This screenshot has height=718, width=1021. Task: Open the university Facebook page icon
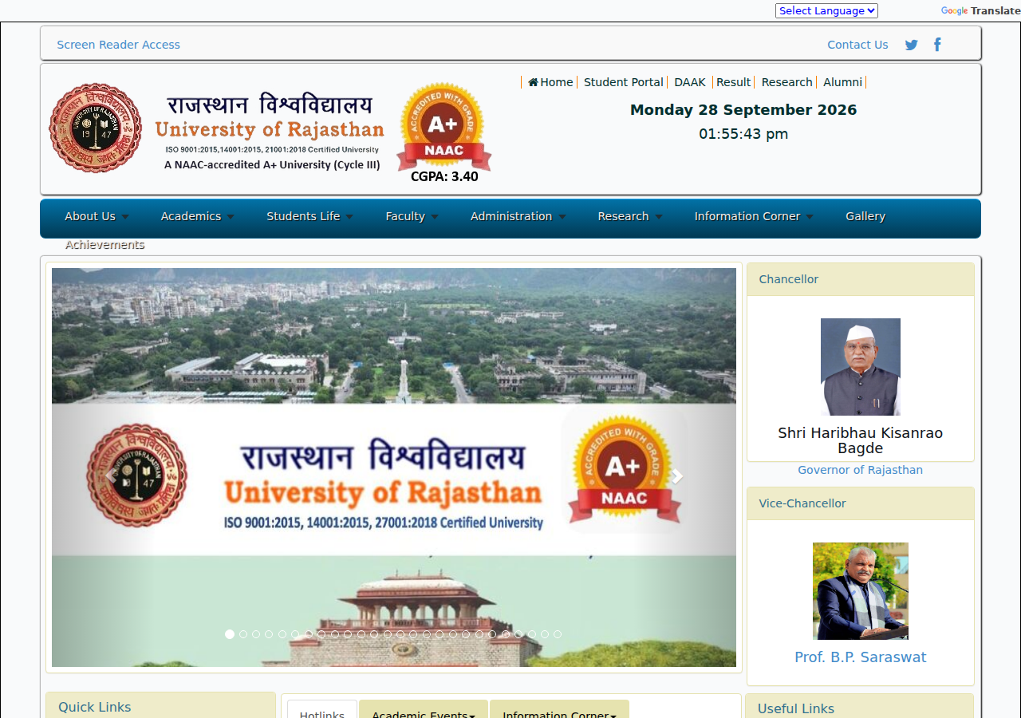(x=937, y=44)
